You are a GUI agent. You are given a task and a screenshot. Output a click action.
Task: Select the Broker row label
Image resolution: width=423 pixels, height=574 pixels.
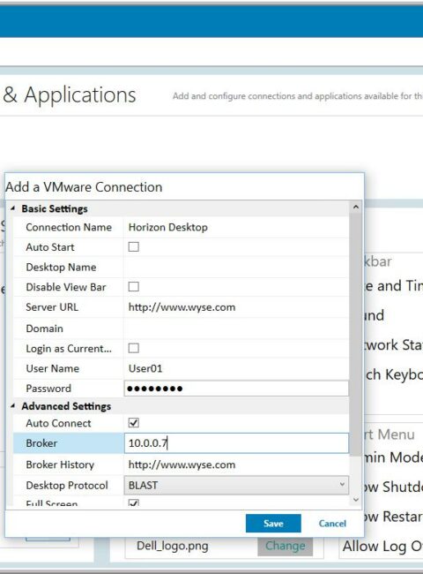coord(41,443)
